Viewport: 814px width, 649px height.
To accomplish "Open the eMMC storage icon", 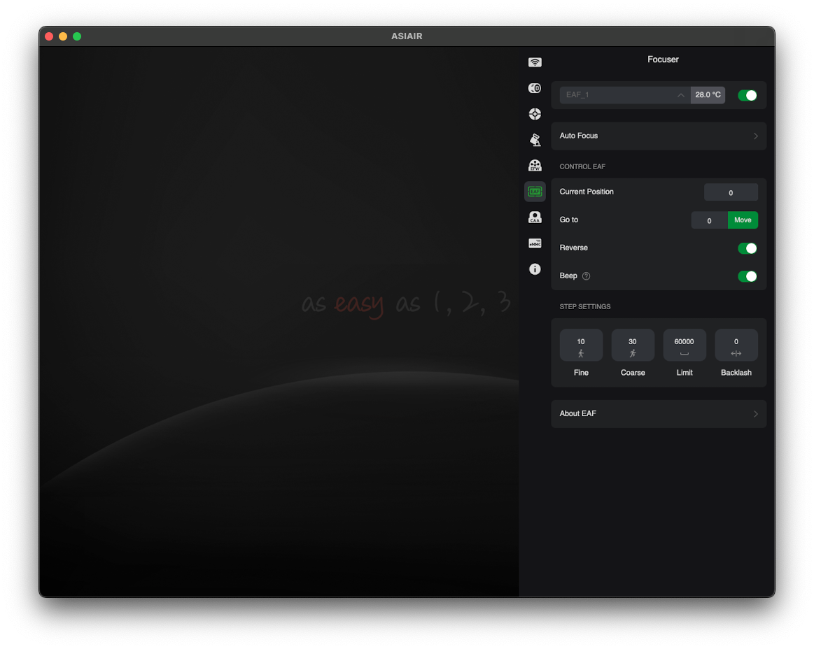I will [535, 243].
